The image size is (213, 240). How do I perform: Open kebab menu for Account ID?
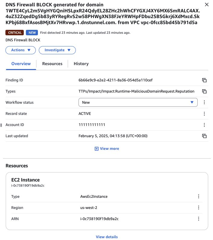click(204, 125)
